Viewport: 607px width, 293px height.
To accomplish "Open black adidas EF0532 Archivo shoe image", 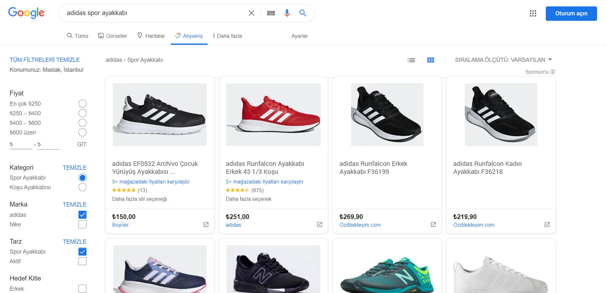I will tap(160, 115).
